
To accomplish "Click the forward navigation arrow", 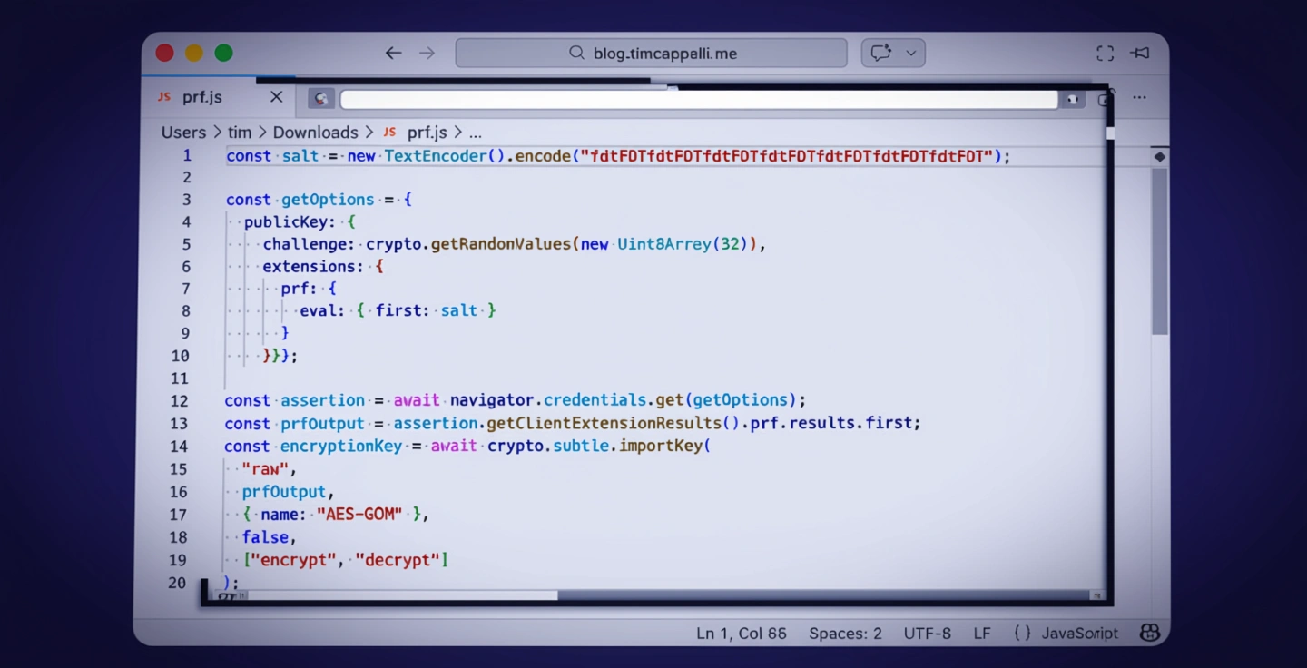I will 427,54.
